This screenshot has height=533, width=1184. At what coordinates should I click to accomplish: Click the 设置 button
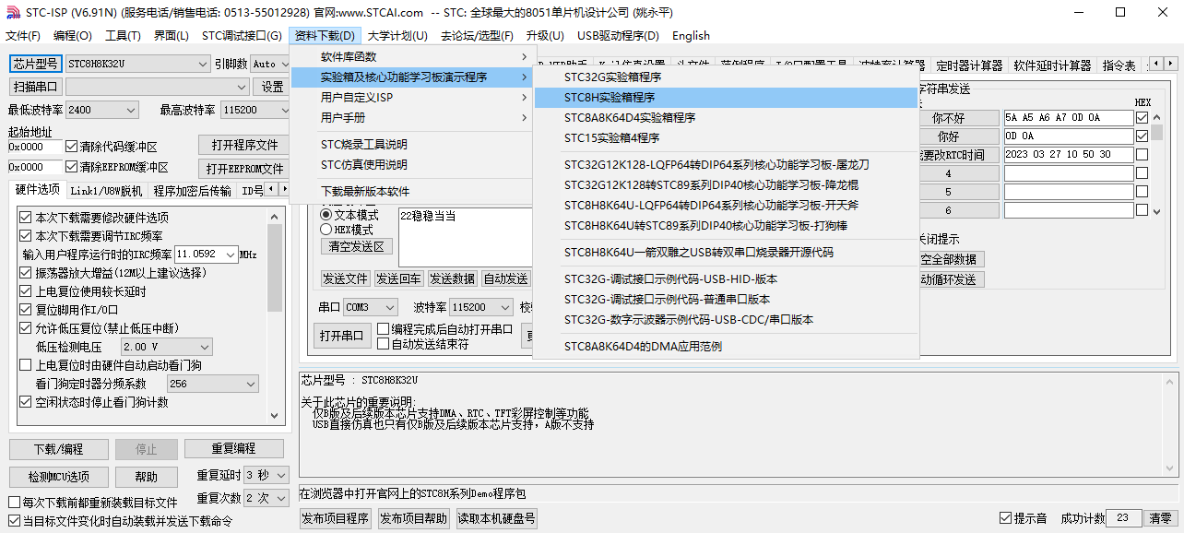point(273,87)
